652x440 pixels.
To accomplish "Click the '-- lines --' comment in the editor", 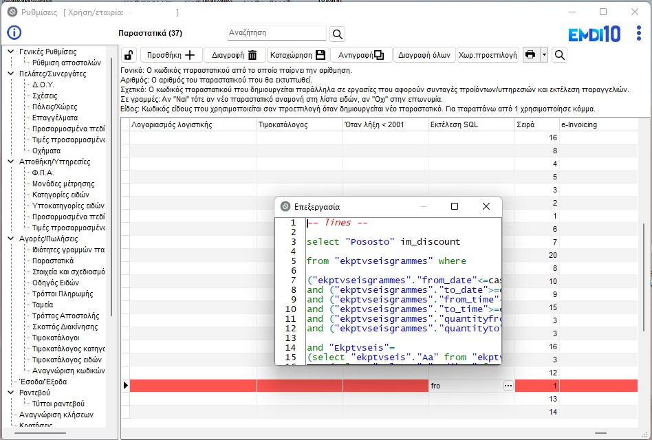I will [x=337, y=223].
